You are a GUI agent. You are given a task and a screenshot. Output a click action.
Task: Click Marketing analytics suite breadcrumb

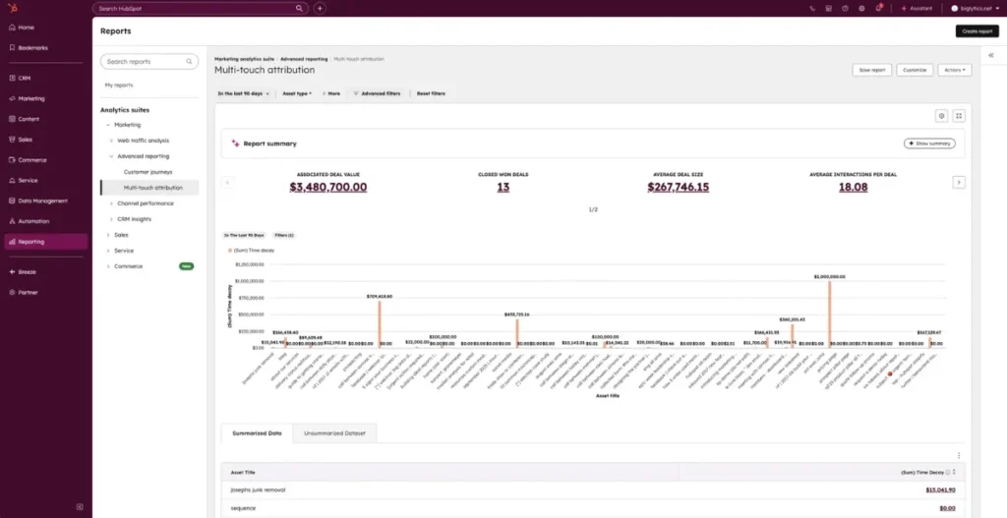point(244,59)
